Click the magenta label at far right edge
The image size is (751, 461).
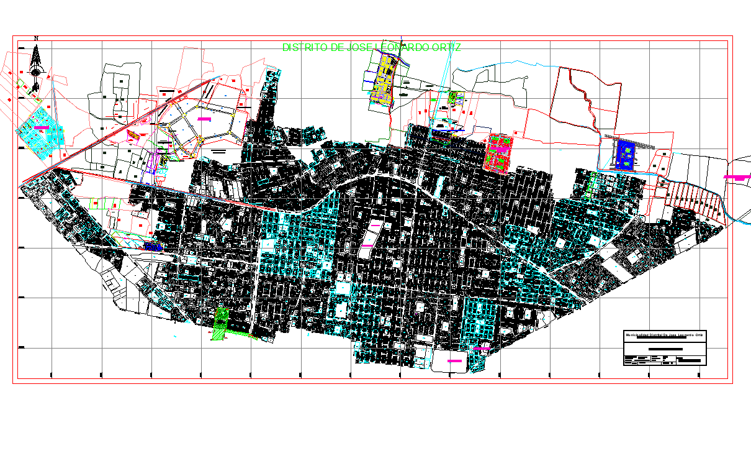pyautogui.click(x=737, y=177)
